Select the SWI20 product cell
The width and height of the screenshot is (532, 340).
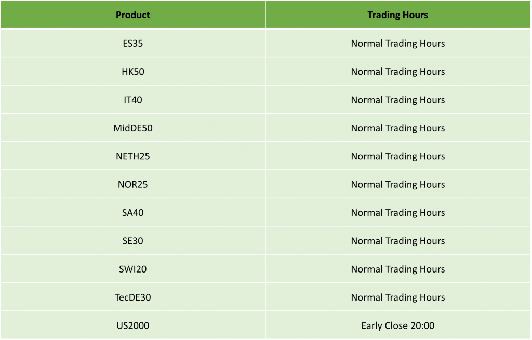click(132, 269)
